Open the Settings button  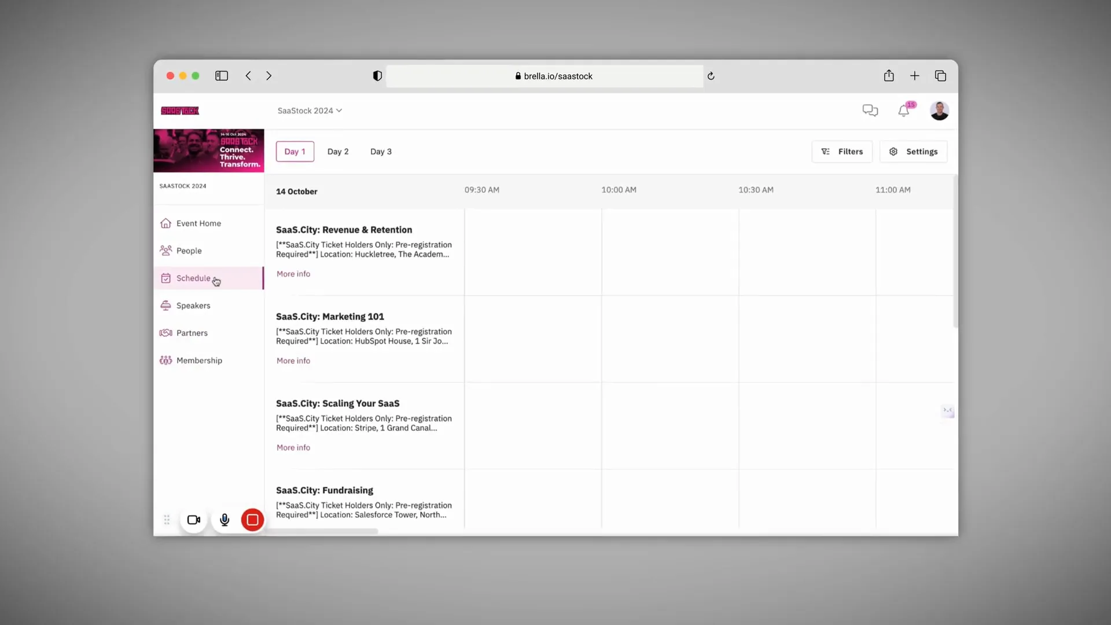tap(913, 152)
